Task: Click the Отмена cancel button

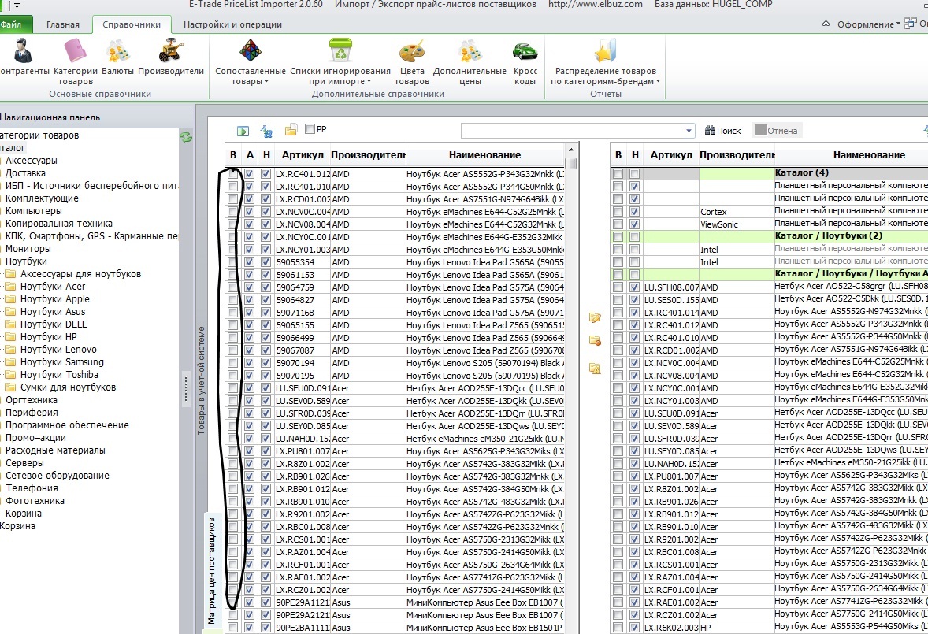Action: (777, 131)
